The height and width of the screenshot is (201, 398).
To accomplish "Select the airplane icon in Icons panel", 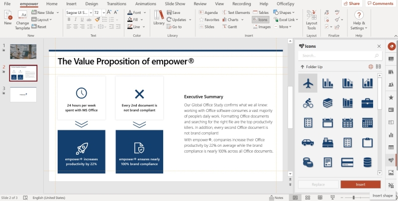I will 308,83.
